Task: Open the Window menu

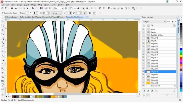Action: point(61,5)
